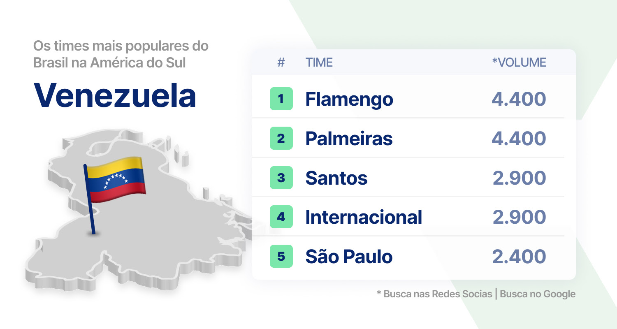Select the Internacional team name
This screenshot has height=329, width=617.
[x=364, y=217]
